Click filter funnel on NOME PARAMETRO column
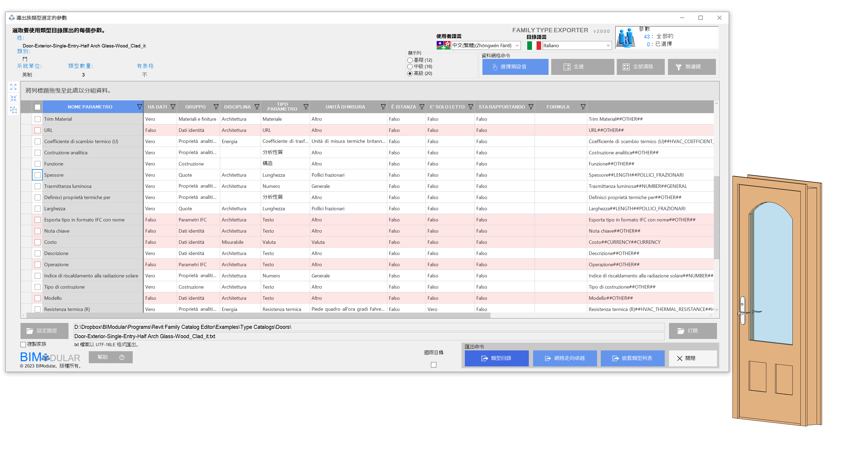This screenshot has height=457, width=846. 139,107
